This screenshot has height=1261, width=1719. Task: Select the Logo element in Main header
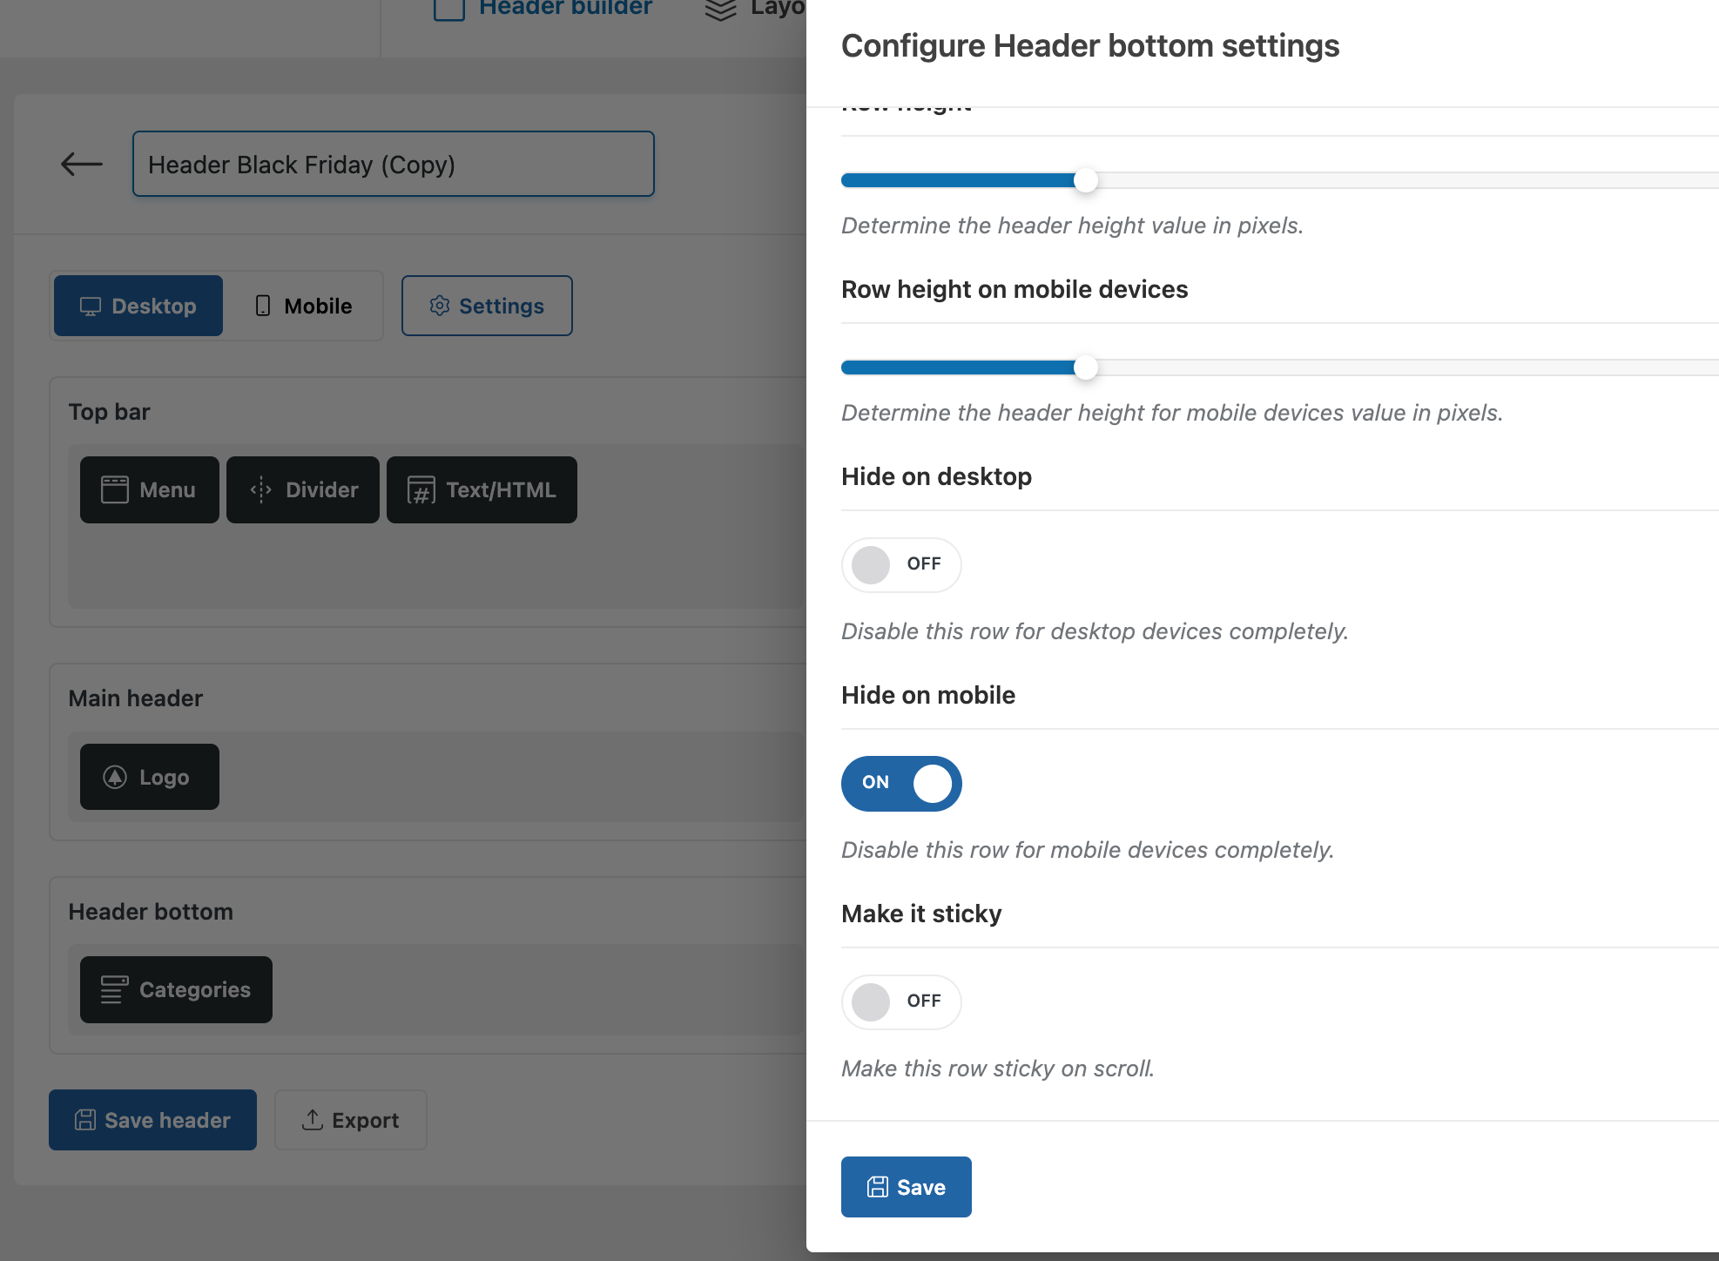click(149, 777)
